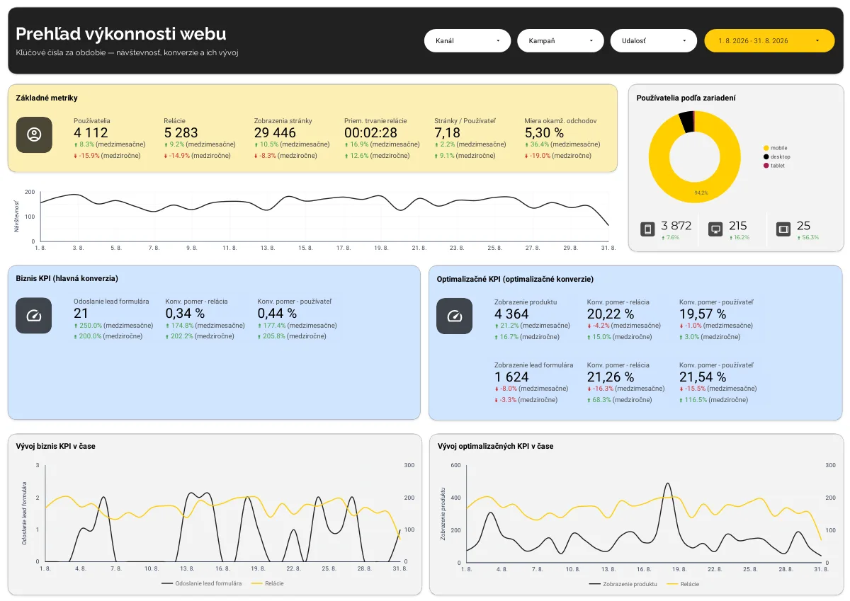Click the crimson tablet legend swatch

coord(766,166)
